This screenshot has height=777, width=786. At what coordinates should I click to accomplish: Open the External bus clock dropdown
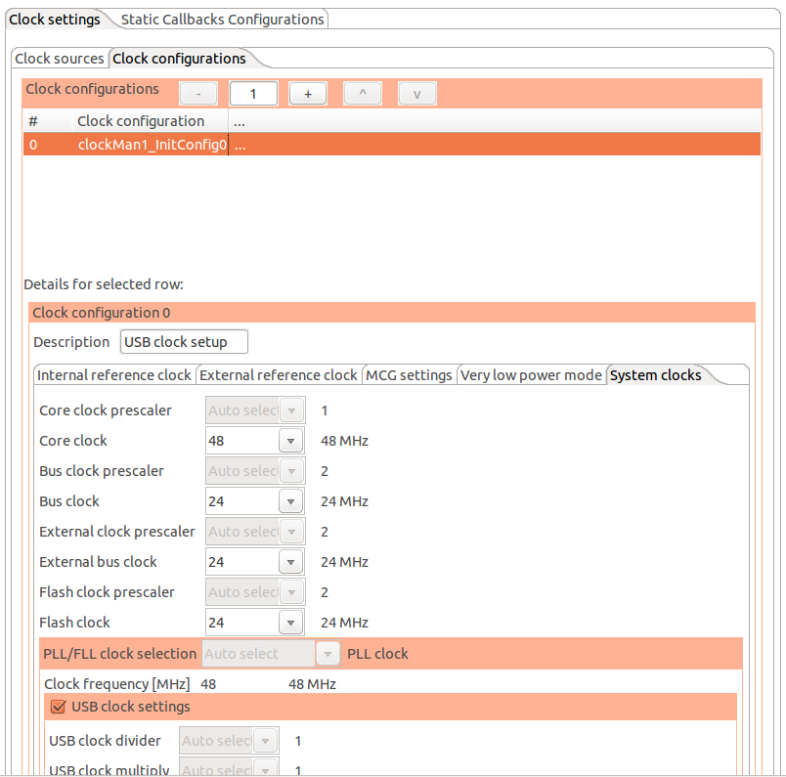pyautogui.click(x=290, y=561)
